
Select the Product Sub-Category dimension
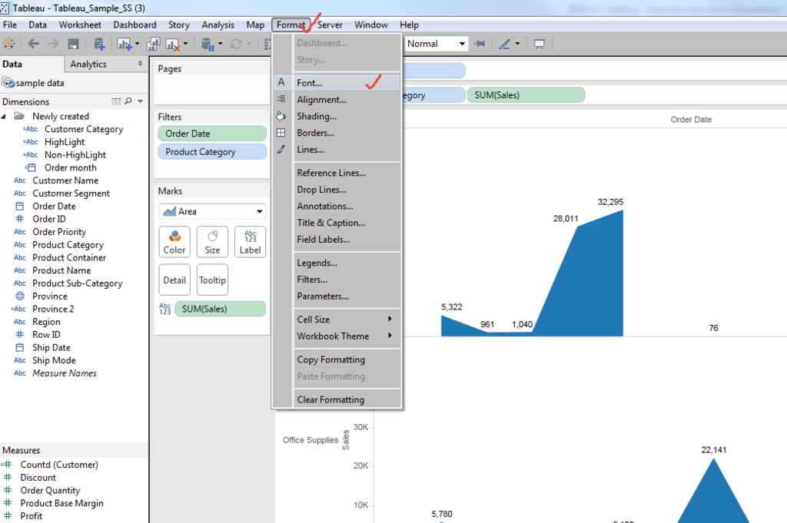click(78, 283)
